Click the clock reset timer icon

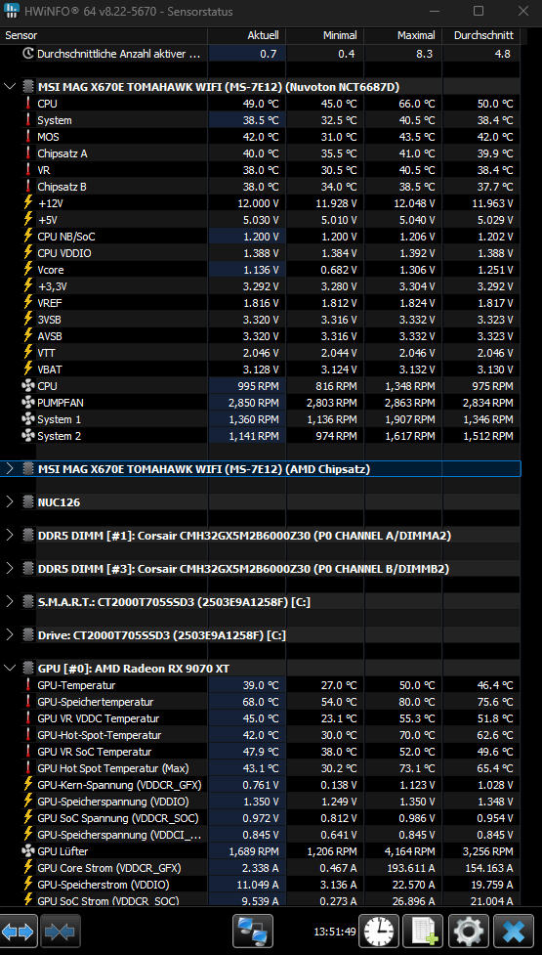[379, 931]
